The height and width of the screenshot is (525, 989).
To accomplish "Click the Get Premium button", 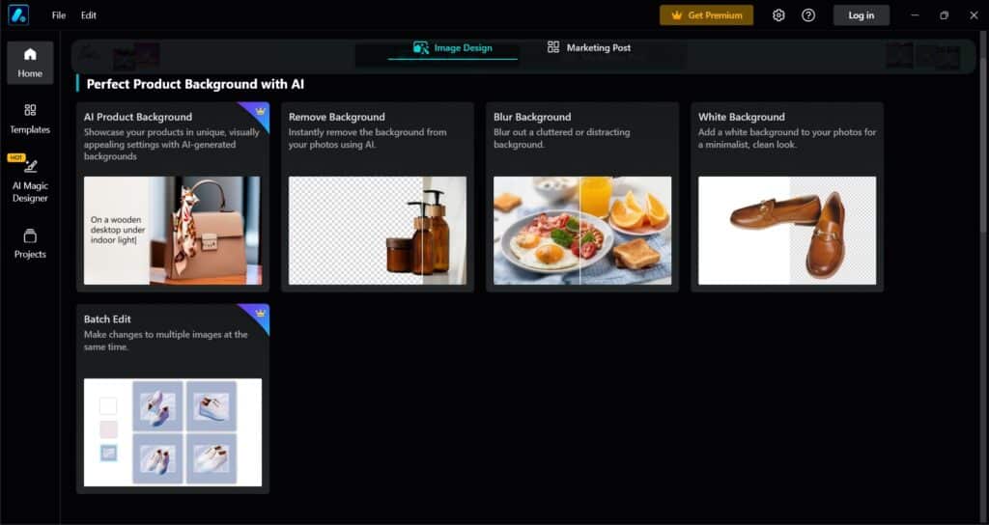I will 706,15.
